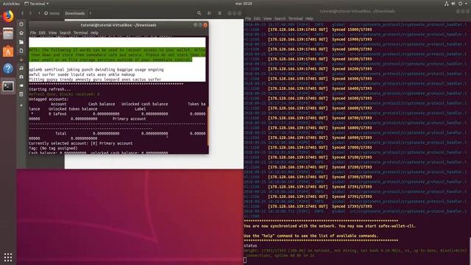Toggle the Files view mode icon
471x265 pixels.
tap(209, 13)
